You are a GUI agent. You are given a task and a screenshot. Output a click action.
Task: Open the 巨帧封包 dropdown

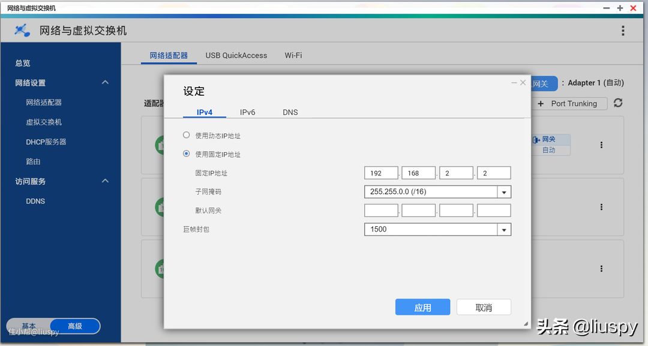(504, 229)
